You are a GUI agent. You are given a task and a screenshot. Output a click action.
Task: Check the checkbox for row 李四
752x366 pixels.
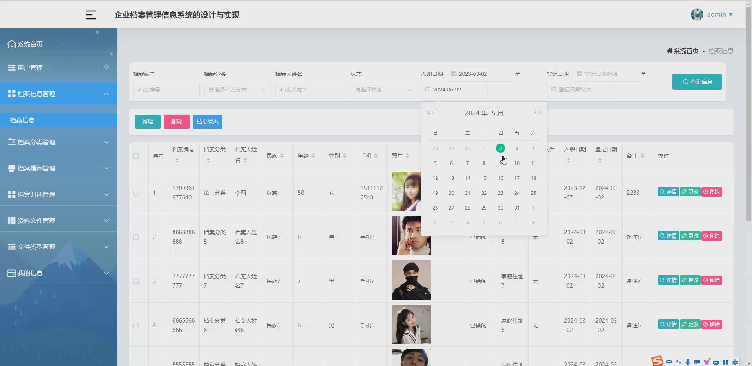pos(136,193)
